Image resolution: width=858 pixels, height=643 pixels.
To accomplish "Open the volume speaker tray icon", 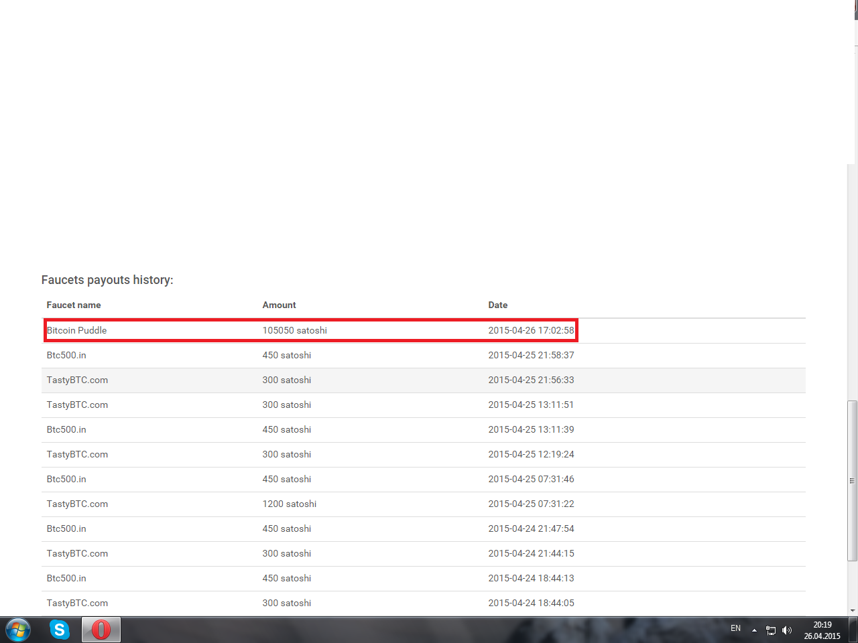I will click(787, 630).
